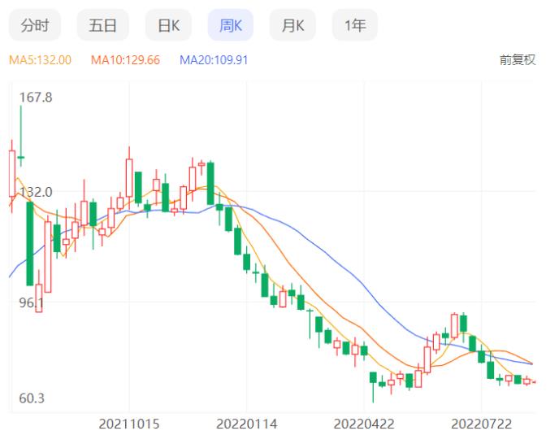Screen dimensions: 559x435
Task: Toggle the MA5:132.00 indicator label
Action: coord(40,60)
